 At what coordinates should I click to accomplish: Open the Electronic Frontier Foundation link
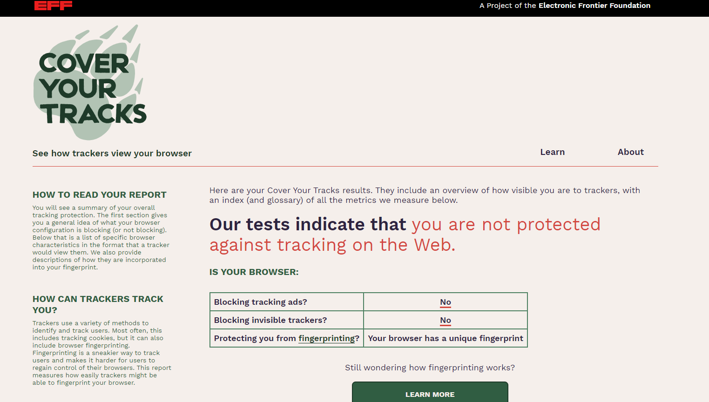click(x=594, y=6)
